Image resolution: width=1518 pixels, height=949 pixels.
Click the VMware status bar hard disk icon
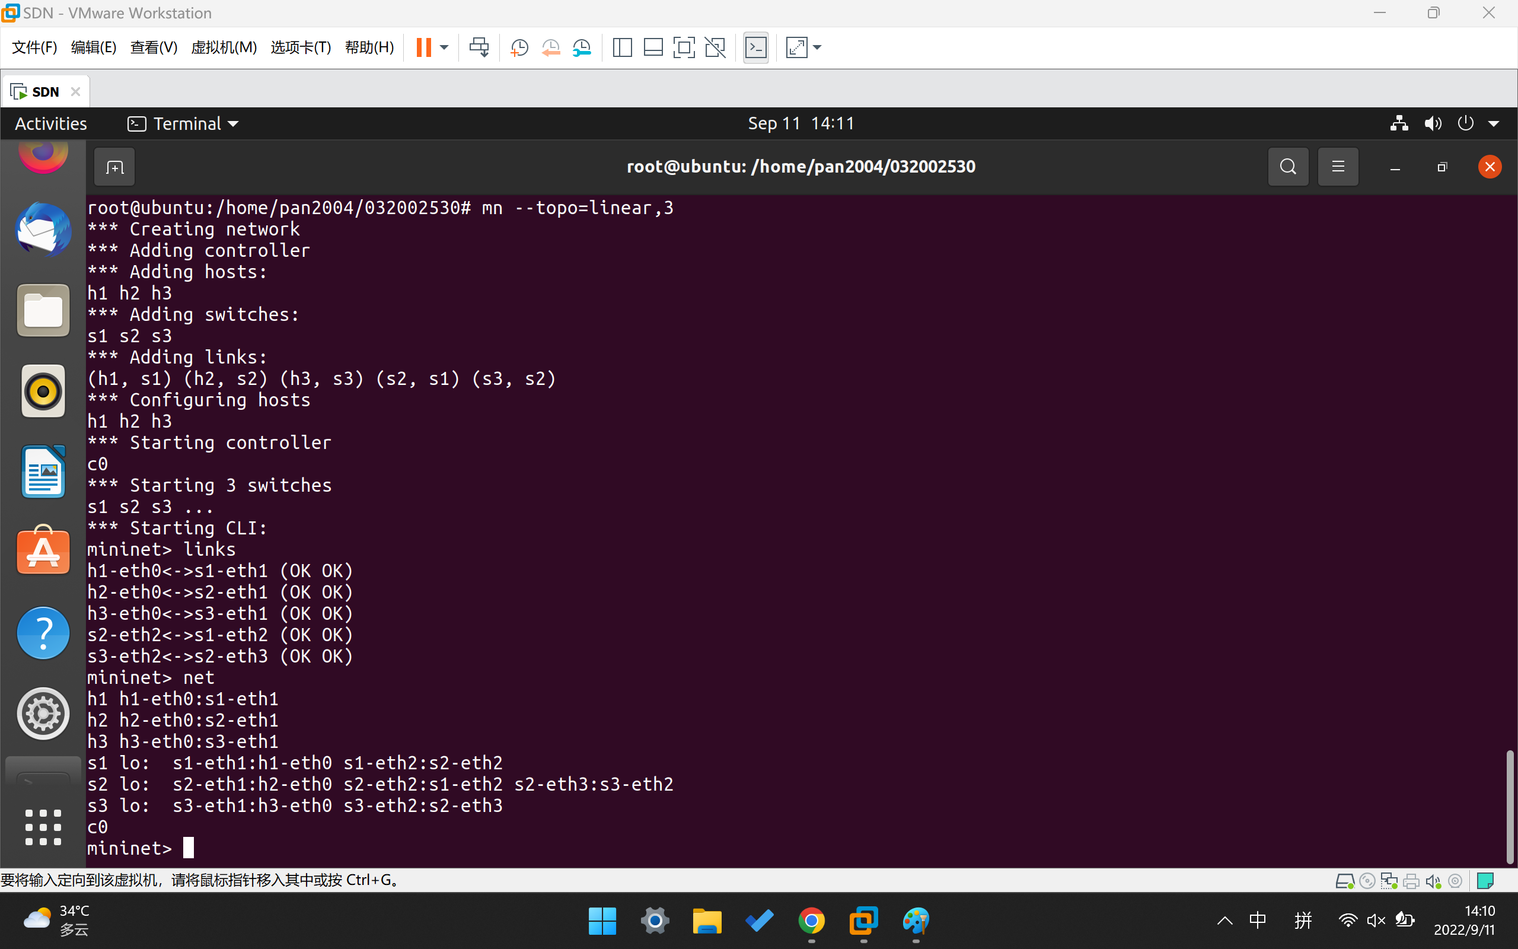tap(1344, 881)
